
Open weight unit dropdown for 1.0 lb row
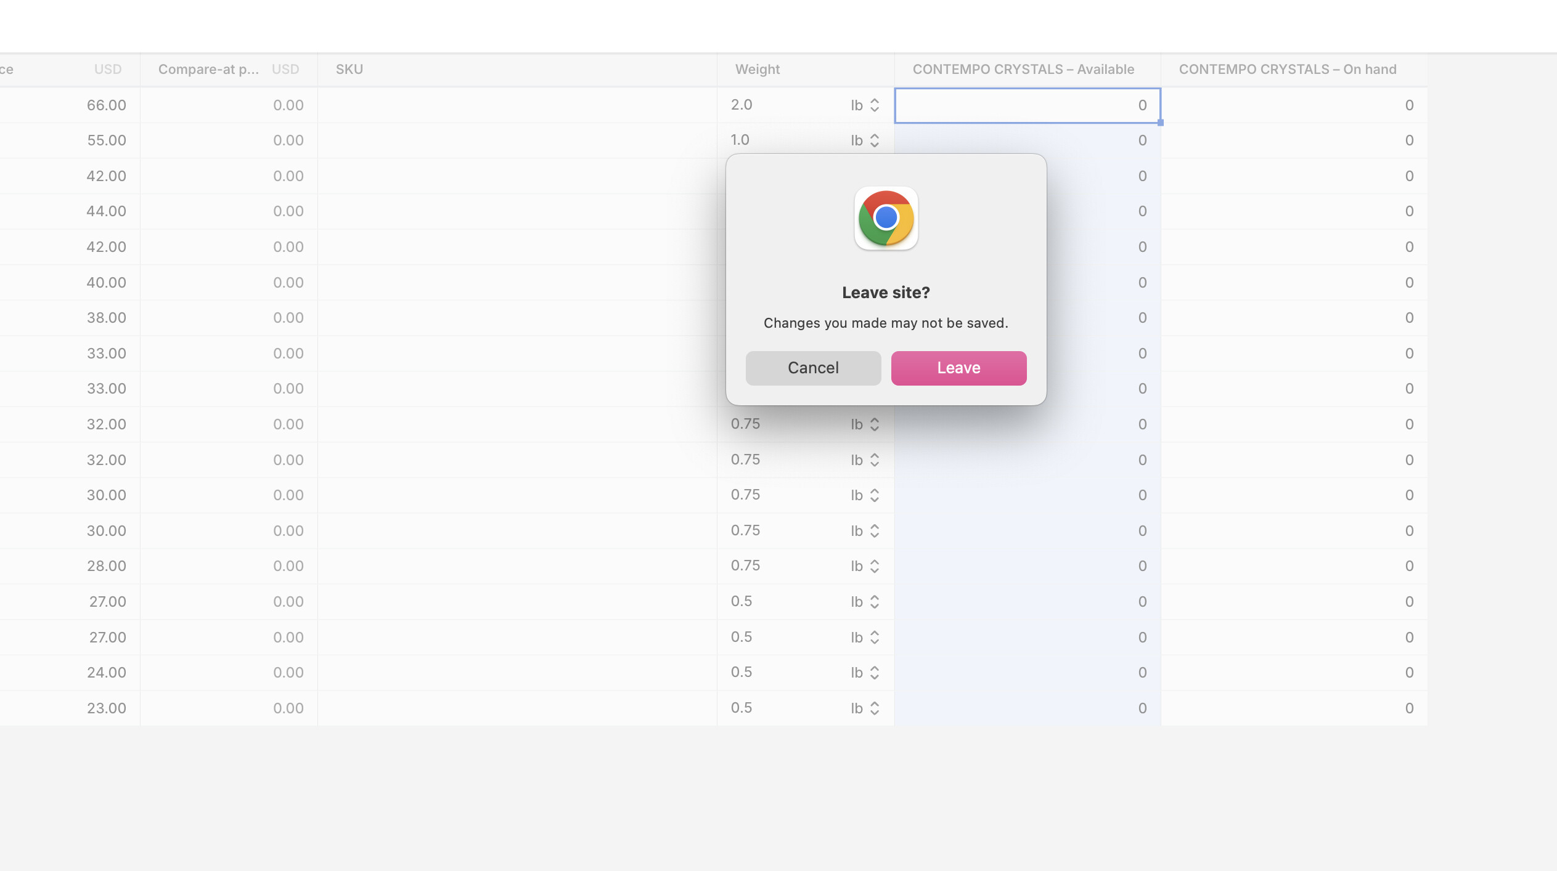point(865,140)
